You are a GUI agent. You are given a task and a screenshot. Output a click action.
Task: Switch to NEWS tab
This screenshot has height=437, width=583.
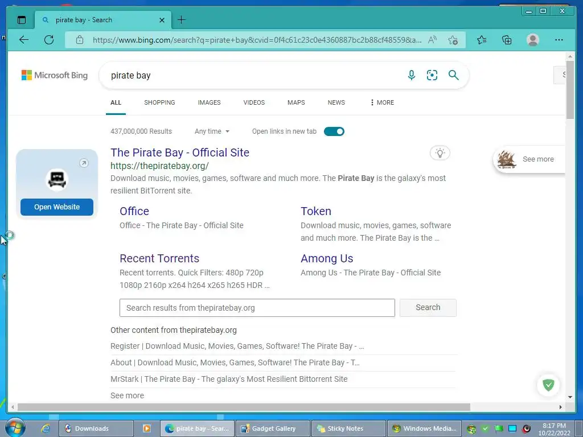336,102
